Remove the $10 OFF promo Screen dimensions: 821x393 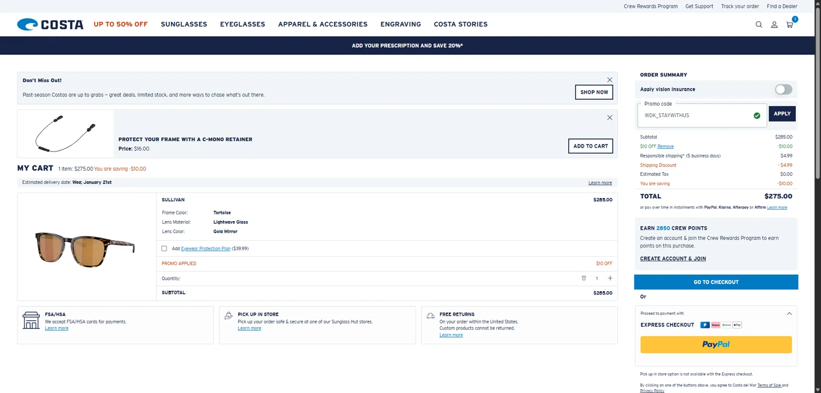click(x=666, y=146)
